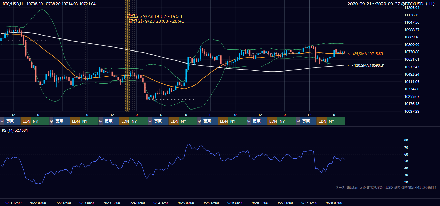Click date label 9/22 12:00

click(63, 203)
